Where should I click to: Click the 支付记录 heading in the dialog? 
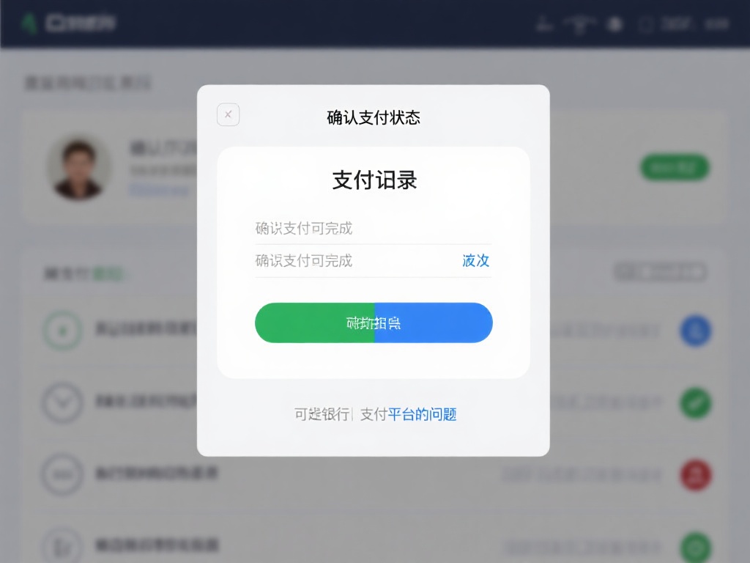(374, 180)
